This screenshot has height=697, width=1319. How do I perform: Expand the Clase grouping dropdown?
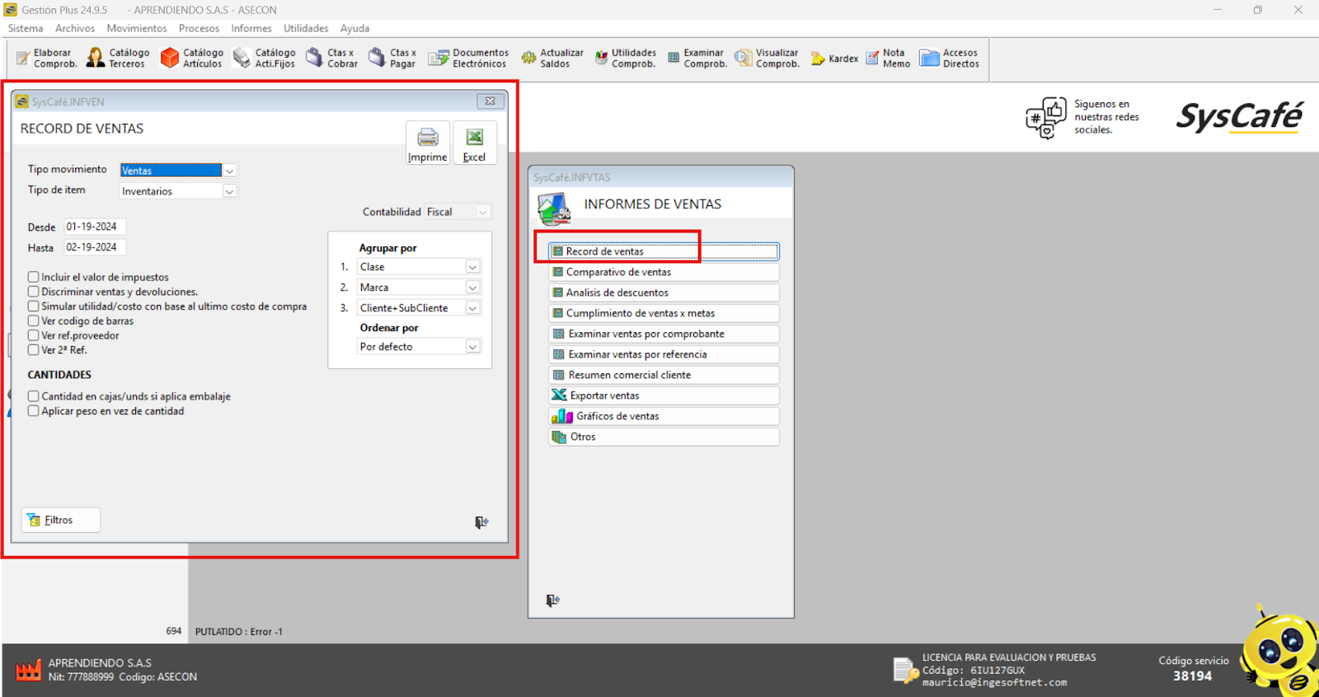coord(472,267)
